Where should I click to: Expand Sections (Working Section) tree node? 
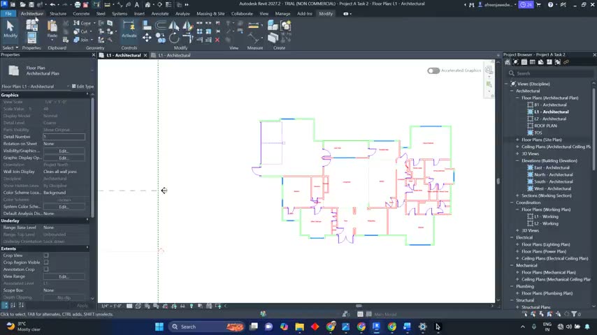click(x=517, y=195)
